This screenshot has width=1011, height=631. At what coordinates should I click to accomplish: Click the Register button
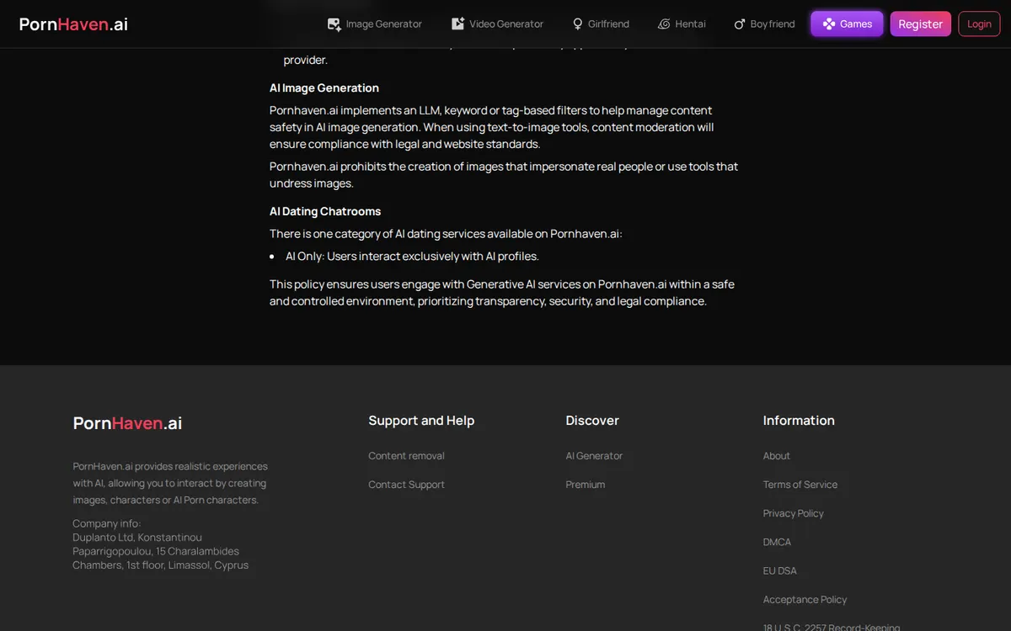click(x=920, y=24)
